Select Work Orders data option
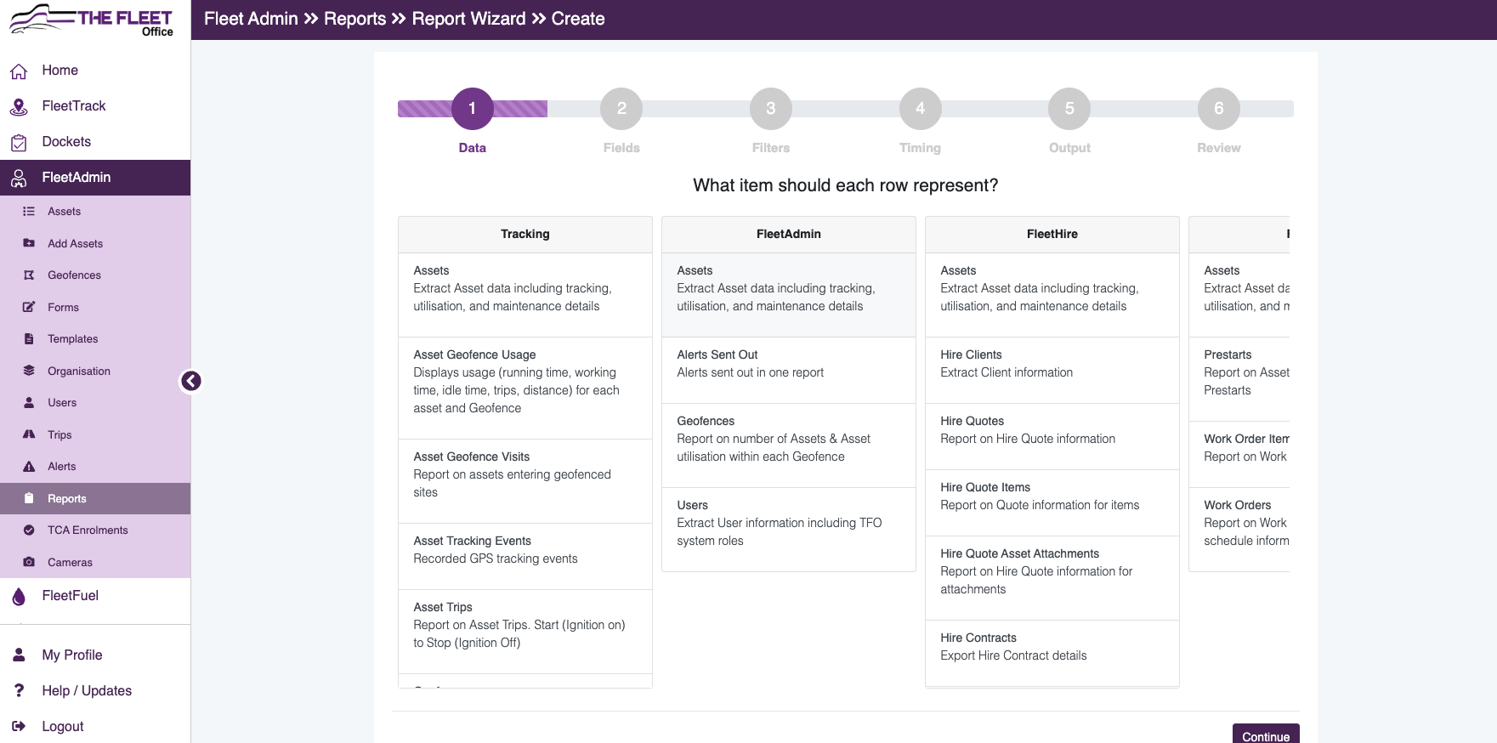Viewport: 1497px width, 743px height. pyautogui.click(x=1239, y=530)
